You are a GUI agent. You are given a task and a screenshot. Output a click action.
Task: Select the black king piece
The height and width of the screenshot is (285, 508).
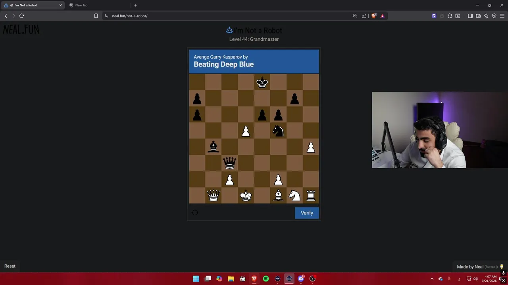[262, 82]
